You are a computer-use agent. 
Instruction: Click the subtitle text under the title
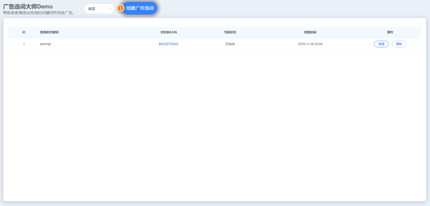pos(38,13)
